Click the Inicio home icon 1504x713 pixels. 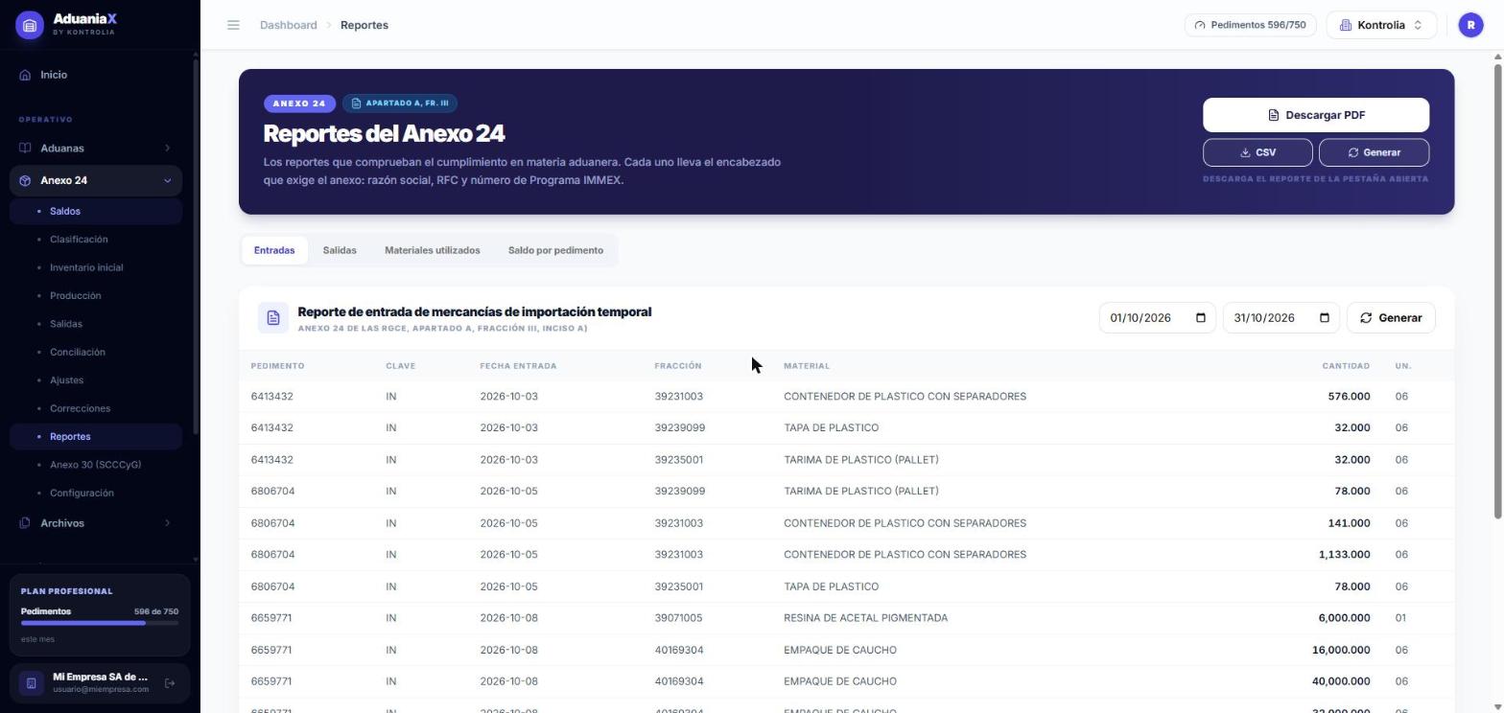click(25, 75)
